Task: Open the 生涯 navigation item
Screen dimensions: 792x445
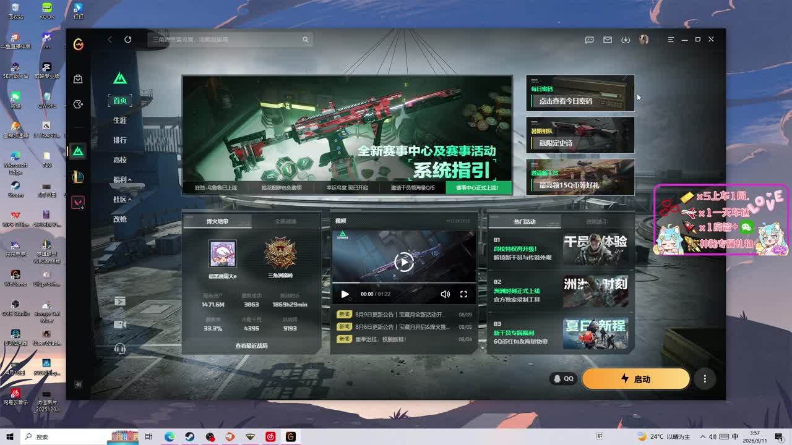Action: click(120, 121)
